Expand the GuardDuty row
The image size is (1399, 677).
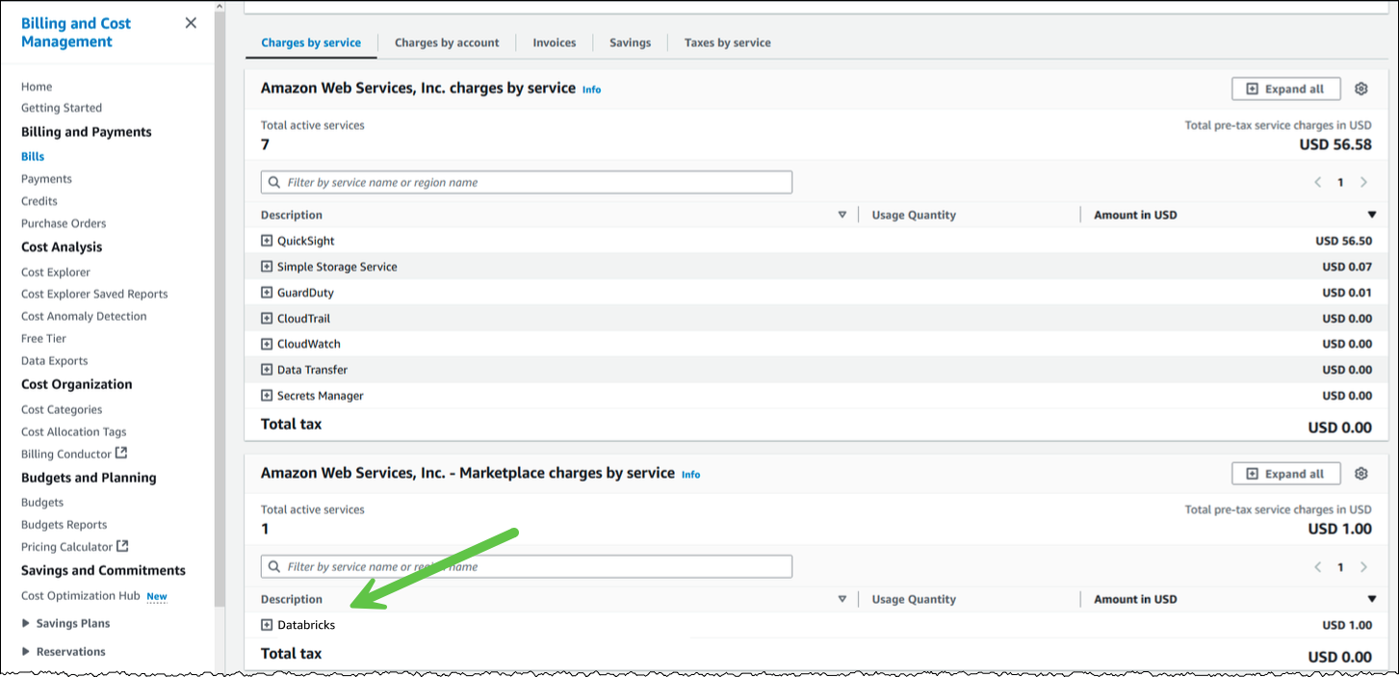click(267, 293)
